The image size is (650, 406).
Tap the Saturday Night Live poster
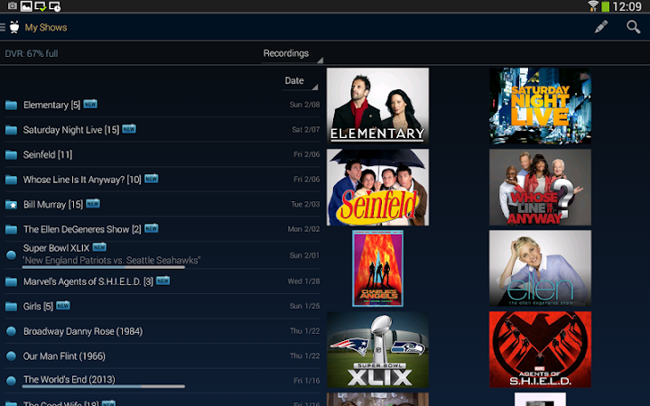coord(540,106)
